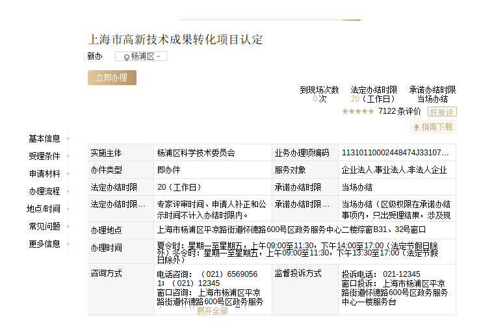
Task: Click 专家评审时间 explanation cell
Action: (212, 209)
